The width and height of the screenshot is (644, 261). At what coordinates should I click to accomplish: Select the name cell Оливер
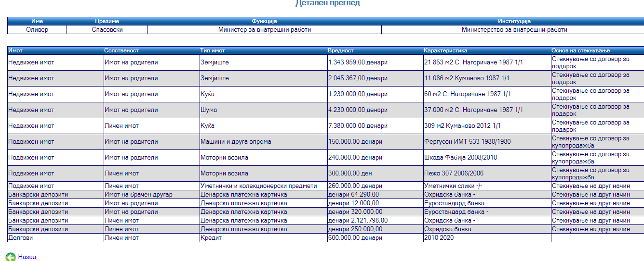(x=37, y=30)
